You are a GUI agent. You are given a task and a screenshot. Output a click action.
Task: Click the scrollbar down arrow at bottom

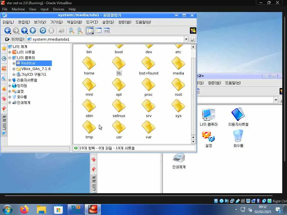click(193, 142)
